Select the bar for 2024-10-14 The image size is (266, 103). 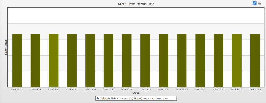[127, 61]
